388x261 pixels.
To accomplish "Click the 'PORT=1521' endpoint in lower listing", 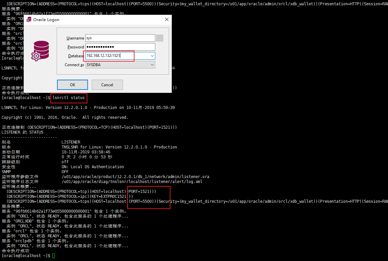I will point(139,192).
